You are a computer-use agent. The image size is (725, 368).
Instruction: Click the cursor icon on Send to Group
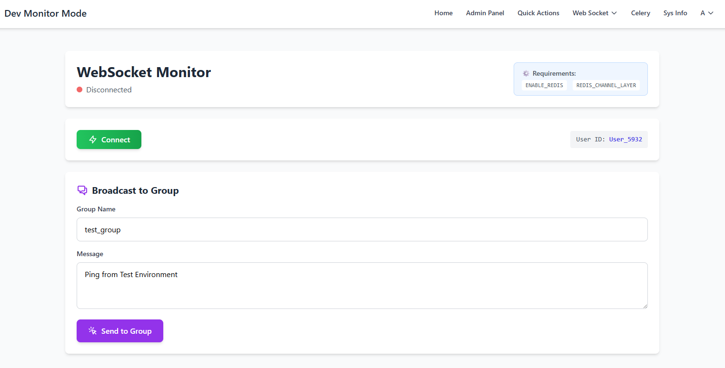point(92,331)
